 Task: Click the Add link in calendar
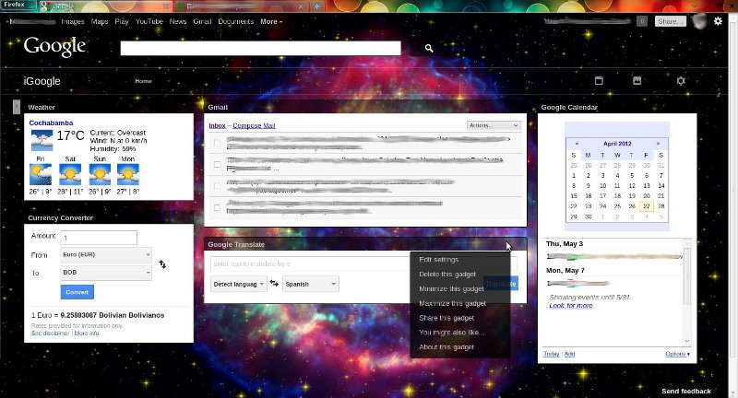[569, 354]
